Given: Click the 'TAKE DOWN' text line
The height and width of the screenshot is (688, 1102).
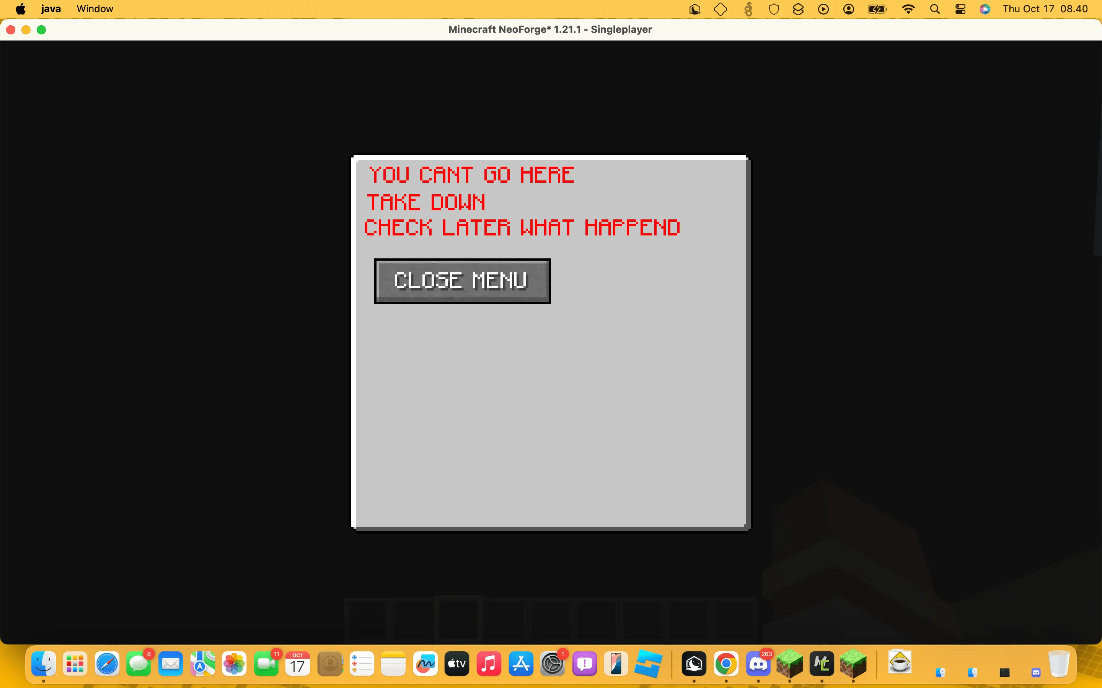Looking at the screenshot, I should 426,202.
